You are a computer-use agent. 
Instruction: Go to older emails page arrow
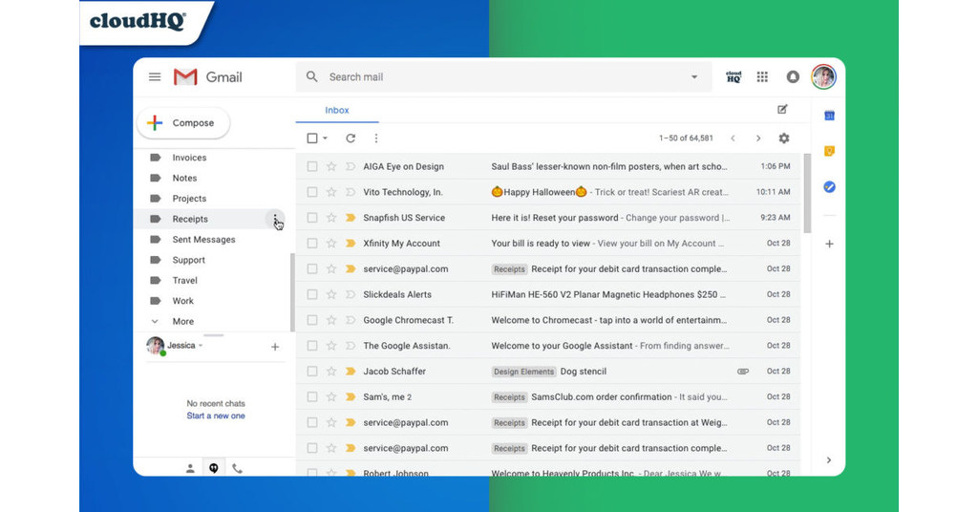(758, 138)
